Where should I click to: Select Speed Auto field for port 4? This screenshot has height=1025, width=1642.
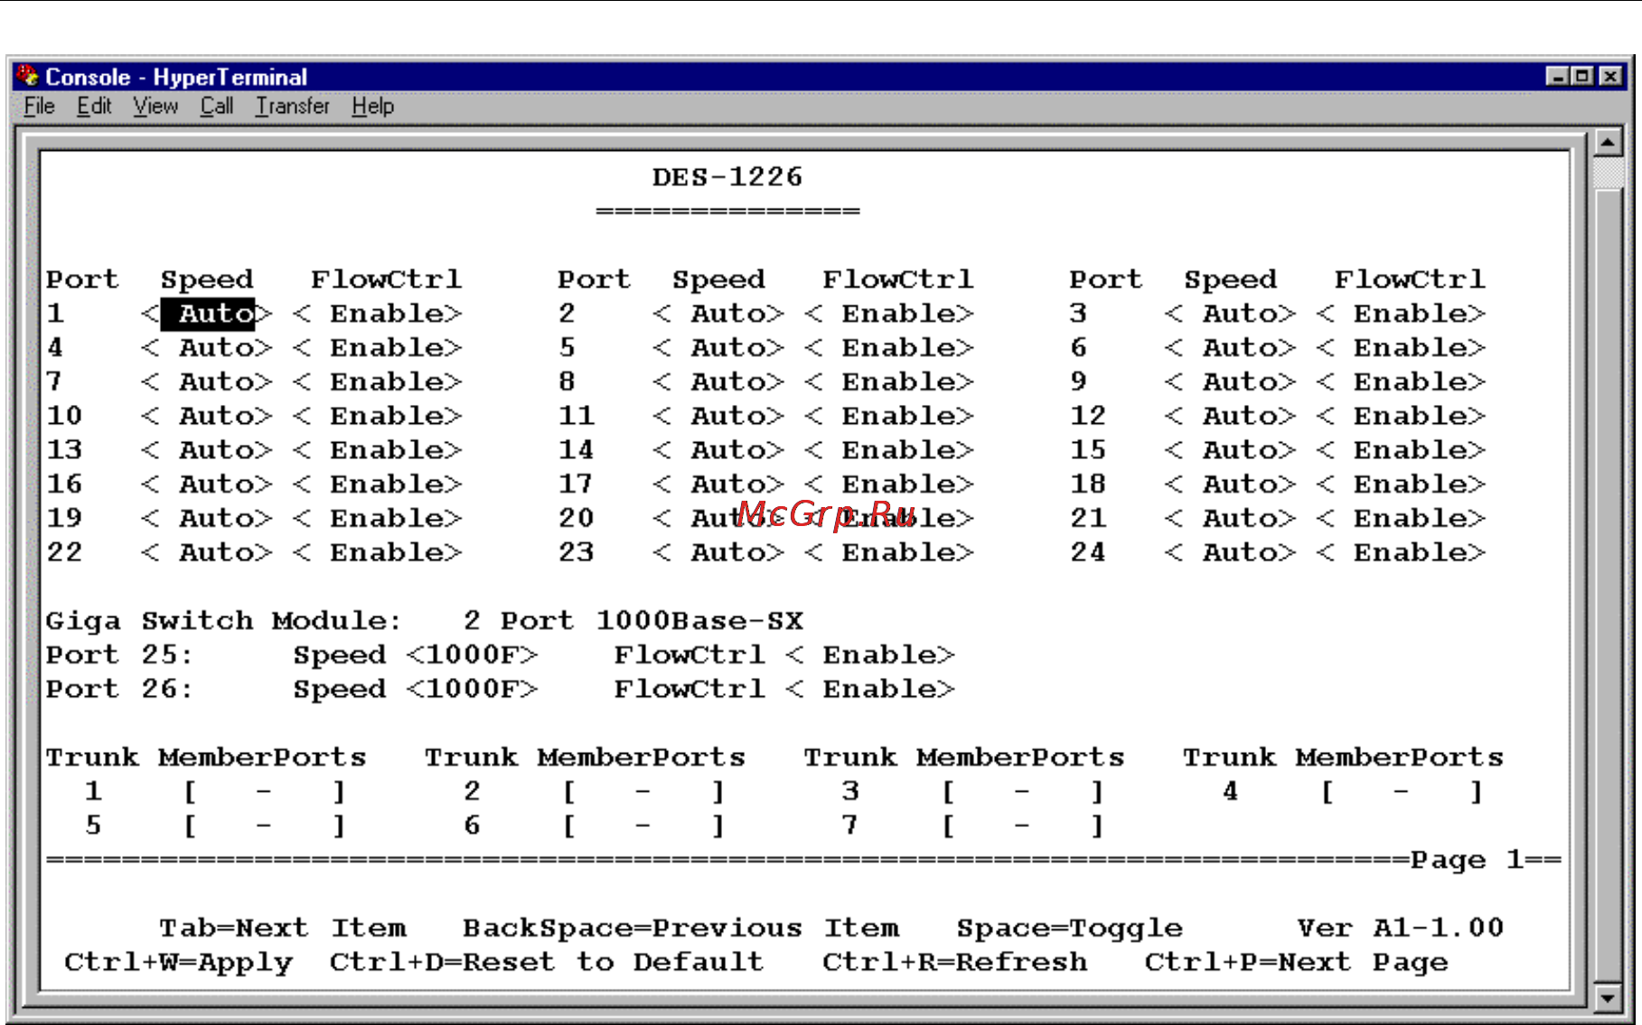coord(207,348)
